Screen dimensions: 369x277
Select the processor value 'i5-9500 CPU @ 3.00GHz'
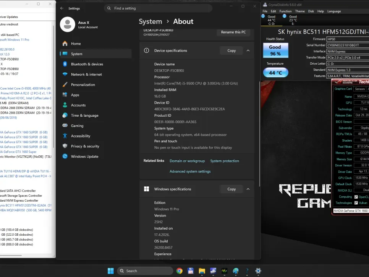point(196,83)
